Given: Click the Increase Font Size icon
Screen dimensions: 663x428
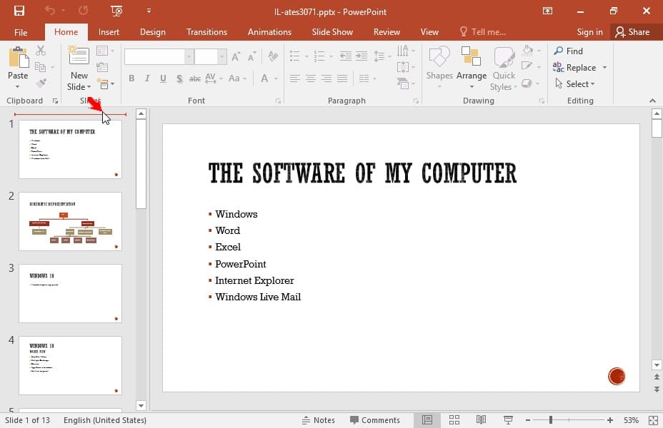Looking at the screenshot, I should click(235, 55).
